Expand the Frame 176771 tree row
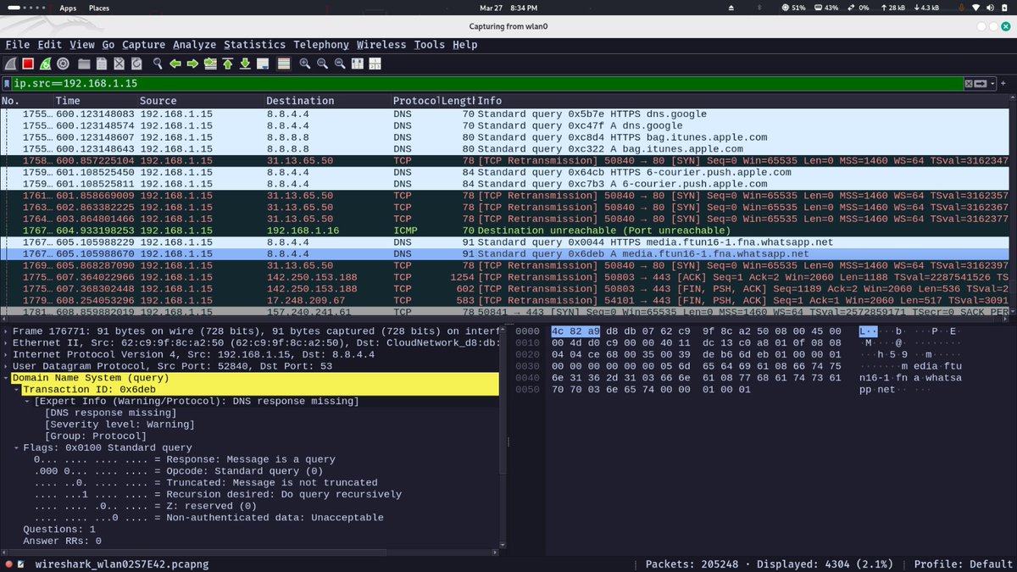 [7, 330]
